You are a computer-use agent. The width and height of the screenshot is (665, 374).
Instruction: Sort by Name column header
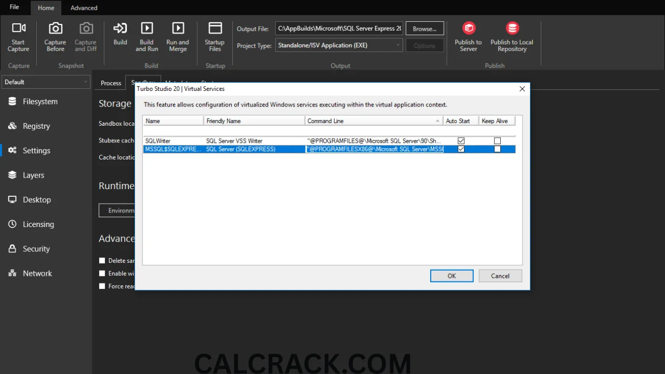tap(174, 121)
